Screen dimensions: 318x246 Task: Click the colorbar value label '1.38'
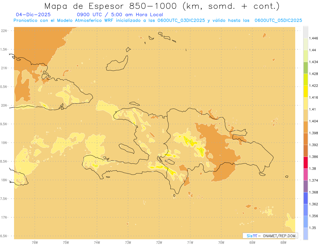click(313, 169)
